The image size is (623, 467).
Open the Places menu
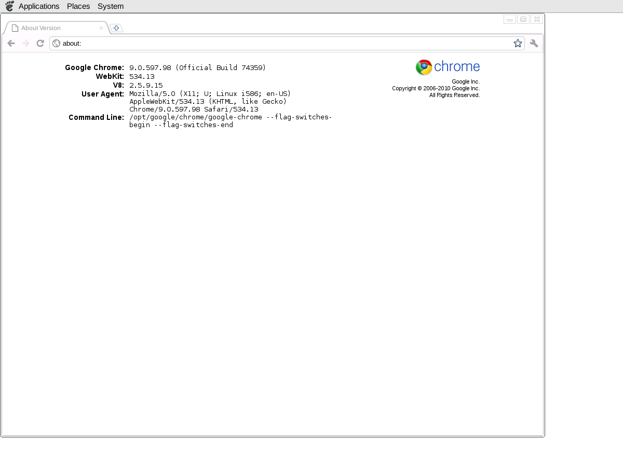[78, 6]
